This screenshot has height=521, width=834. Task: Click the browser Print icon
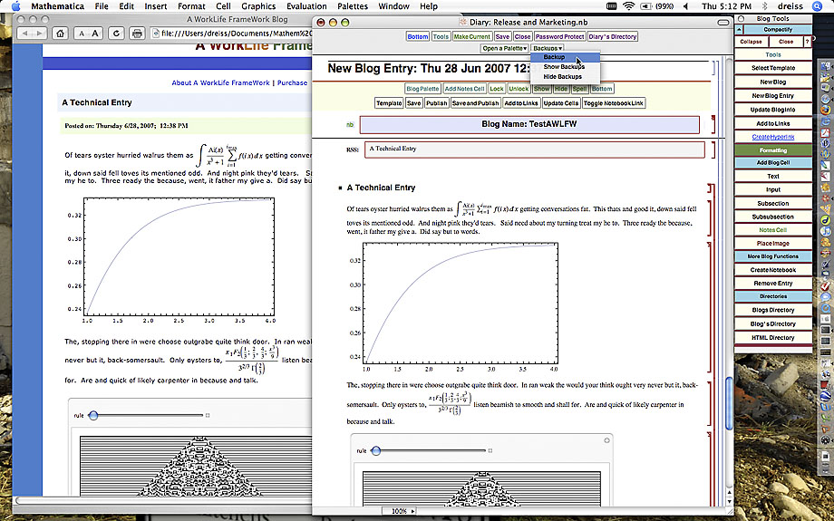point(137,34)
